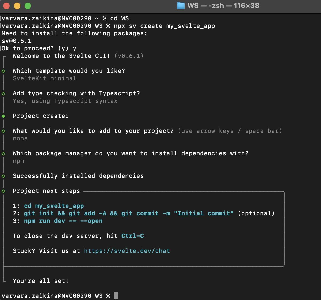
Task: Click the npm run dev command line
Action: pyautogui.click(x=63, y=221)
